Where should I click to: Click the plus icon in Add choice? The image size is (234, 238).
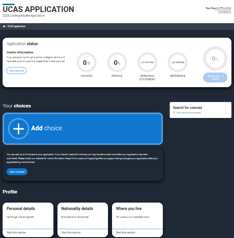pyautogui.click(x=19, y=129)
